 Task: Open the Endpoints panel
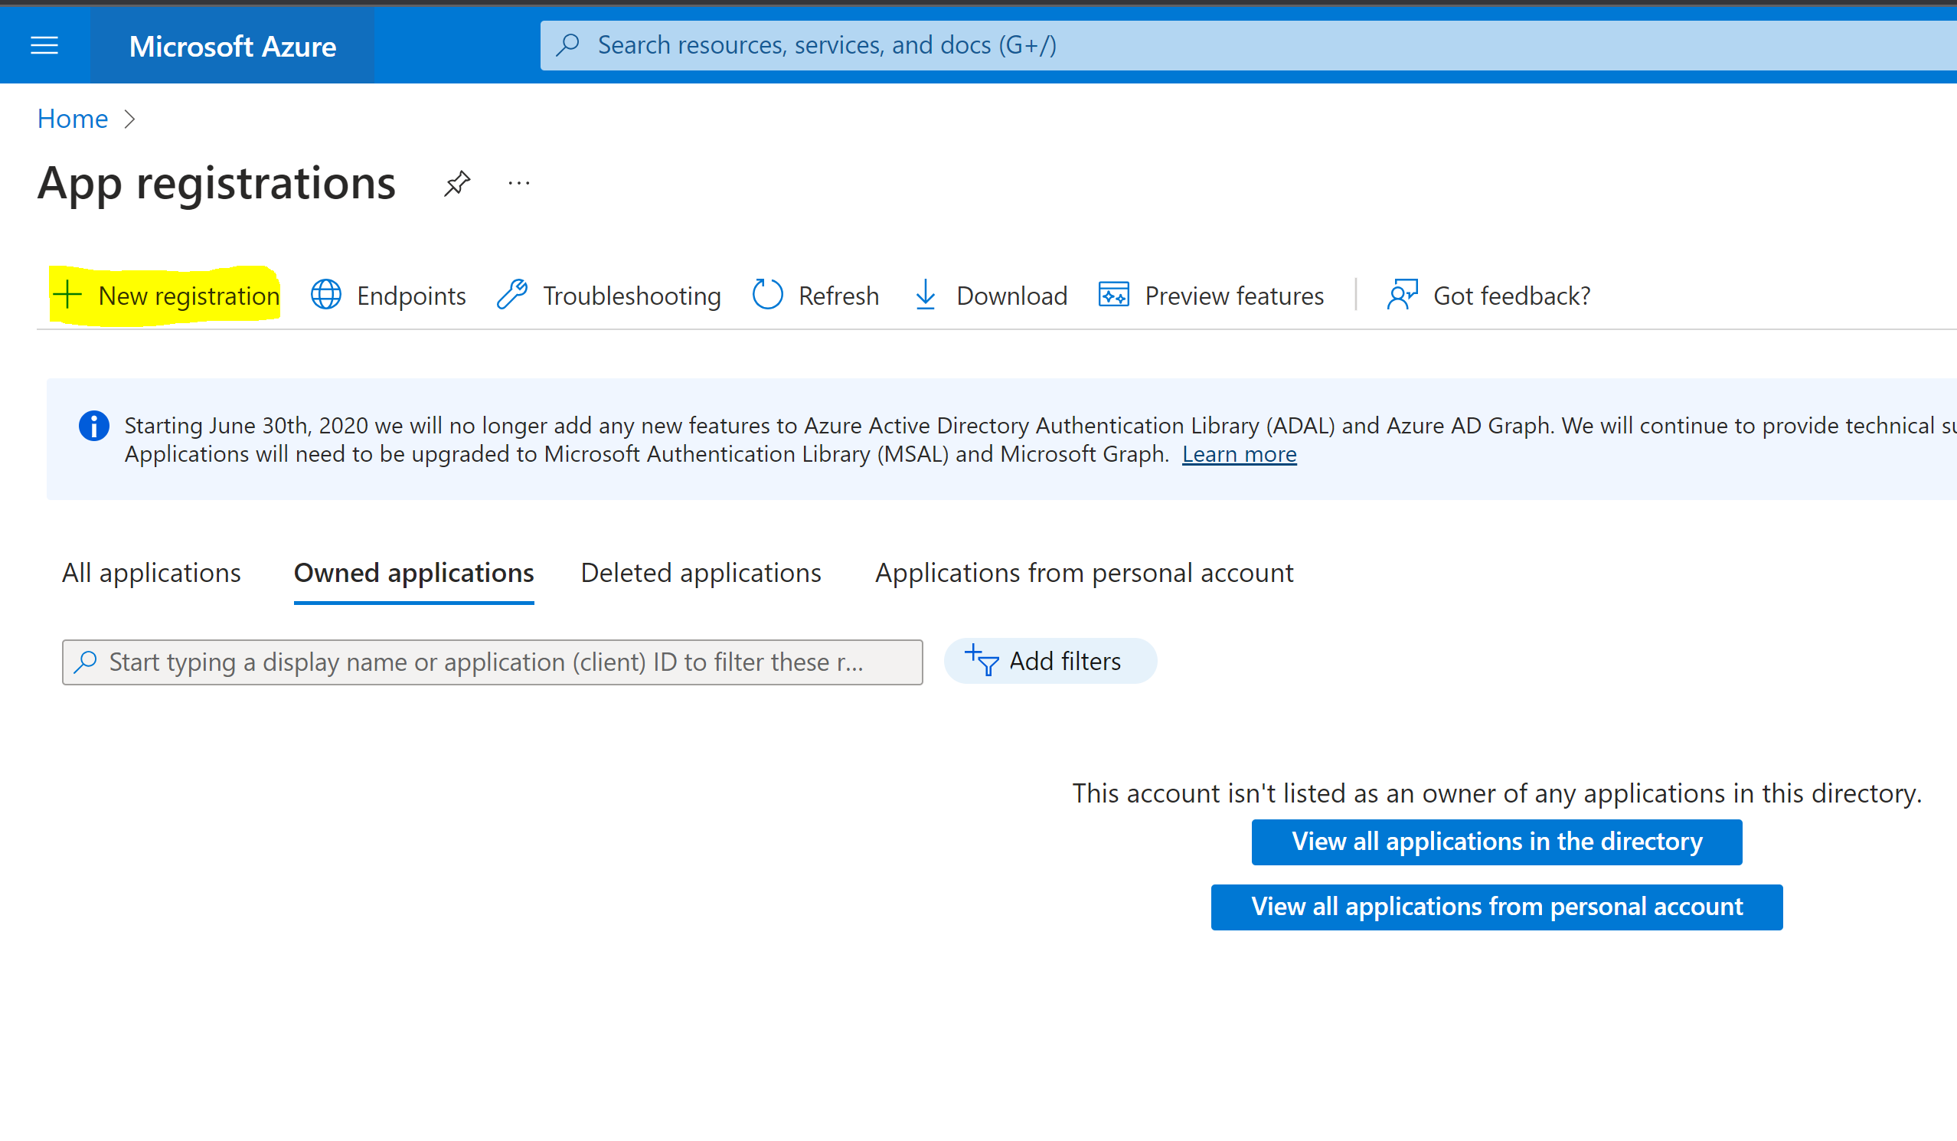click(x=388, y=295)
